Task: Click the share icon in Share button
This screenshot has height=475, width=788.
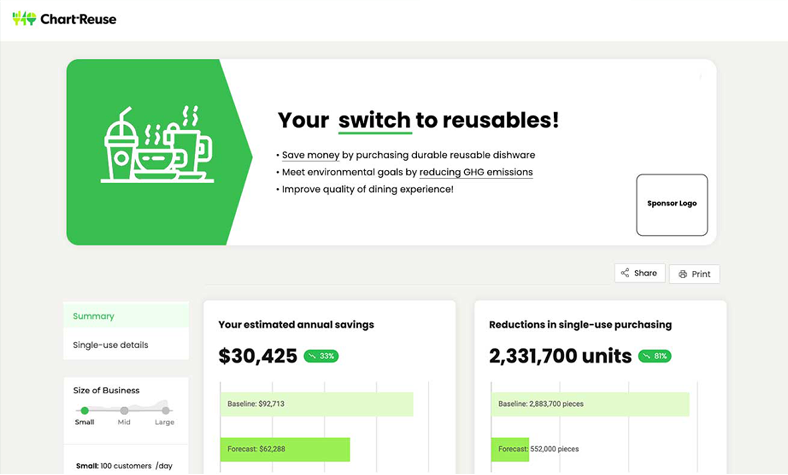Action: [625, 273]
